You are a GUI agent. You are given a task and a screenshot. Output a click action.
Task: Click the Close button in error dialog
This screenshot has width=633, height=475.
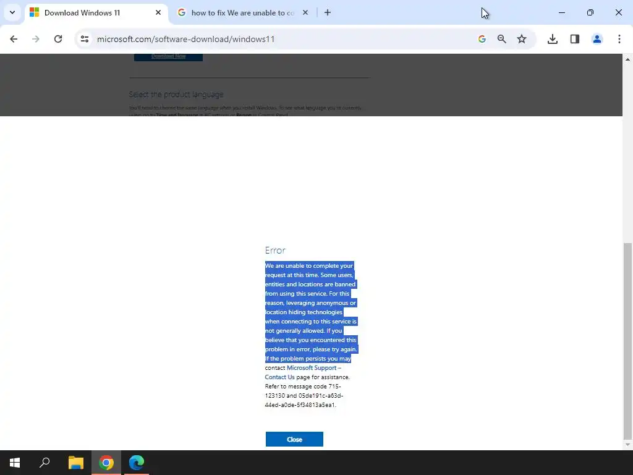pos(294,439)
